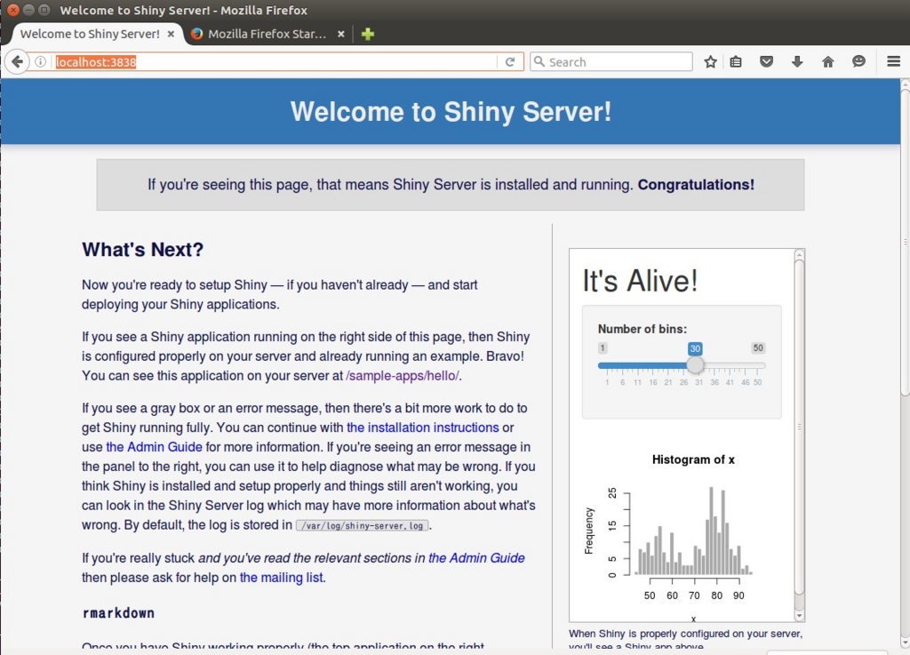Viewport: 910px width, 655px height.
Task: Open the installation instructions link
Action: pyautogui.click(x=422, y=427)
